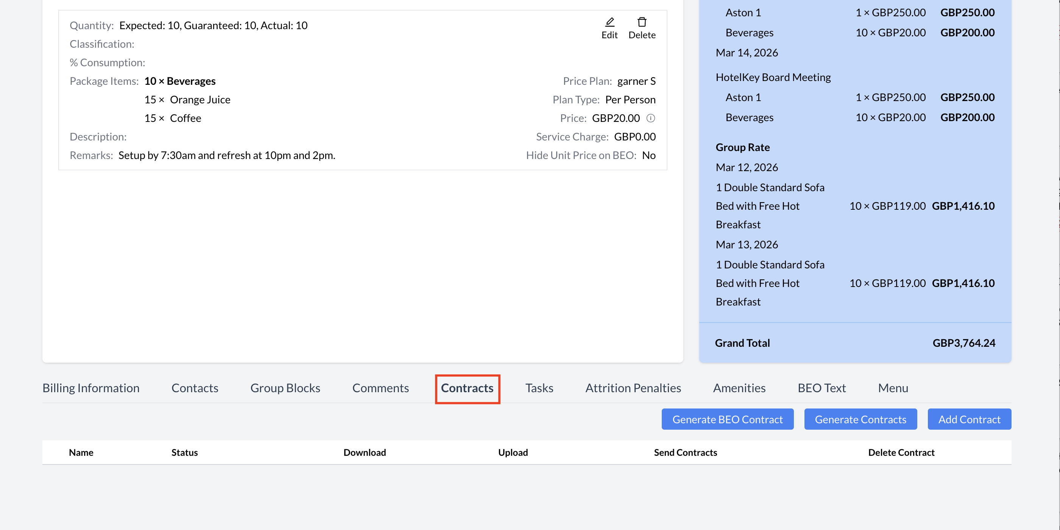
Task: Click the Delete trash icon
Action: point(642,22)
